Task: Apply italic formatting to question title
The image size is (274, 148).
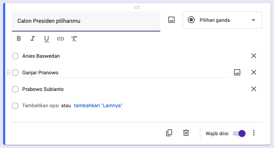Action: (32, 38)
